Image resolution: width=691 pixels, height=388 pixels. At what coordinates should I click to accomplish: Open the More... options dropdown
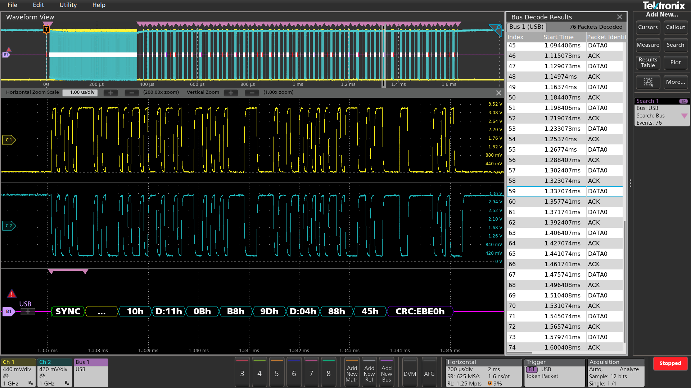pyautogui.click(x=675, y=82)
